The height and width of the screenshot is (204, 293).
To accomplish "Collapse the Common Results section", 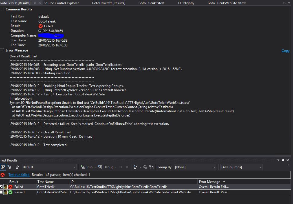I will tap(2, 9).
